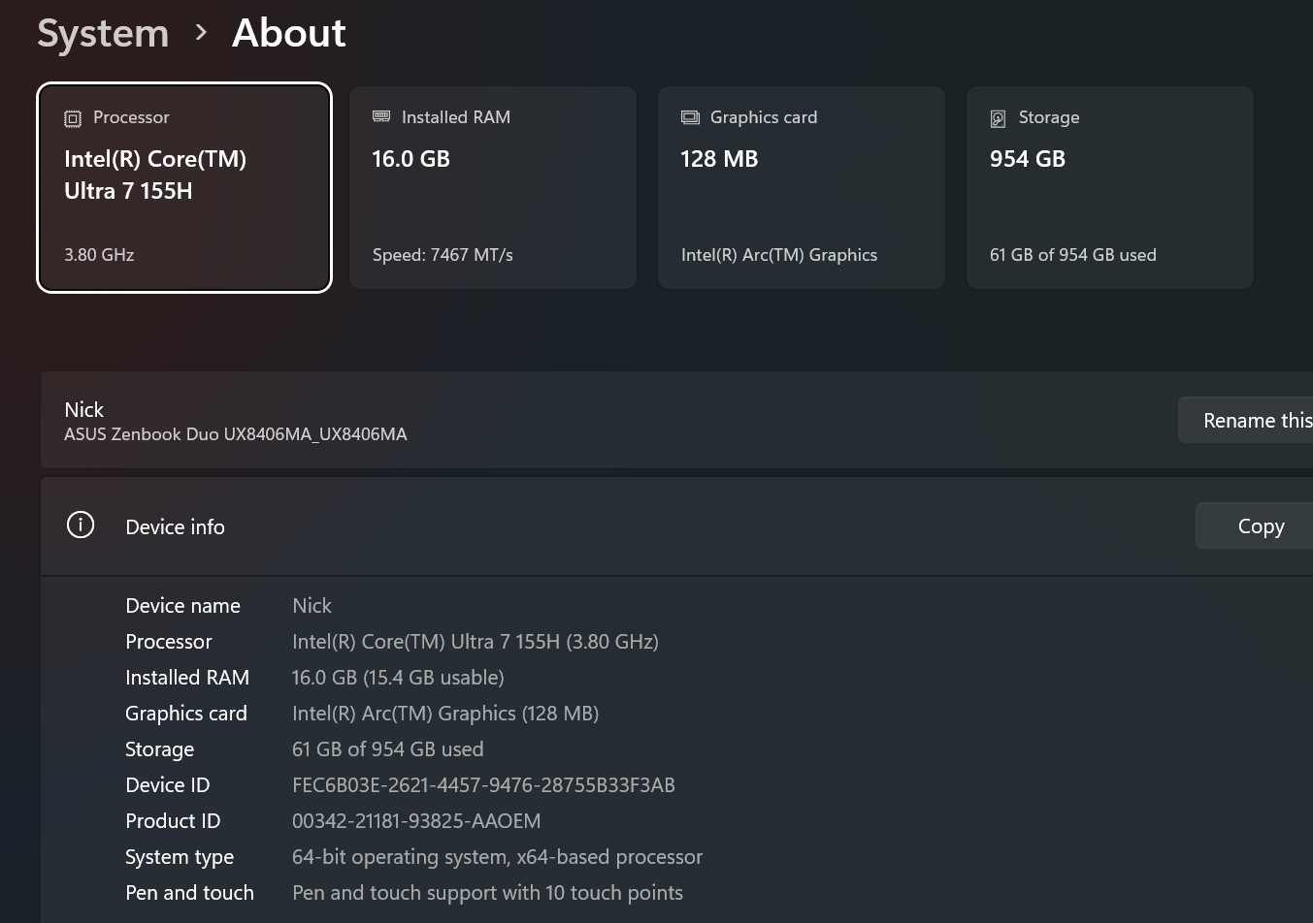Click the Graphics card icon

point(690,117)
